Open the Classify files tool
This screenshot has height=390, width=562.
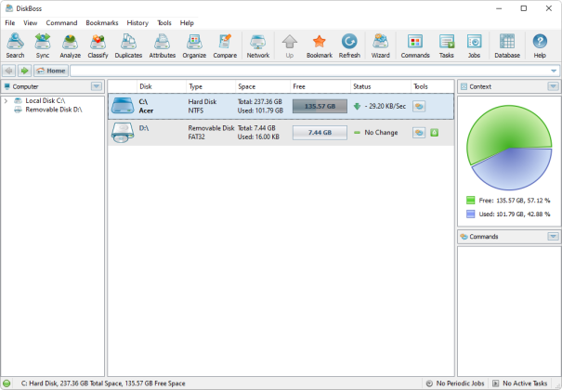point(98,45)
